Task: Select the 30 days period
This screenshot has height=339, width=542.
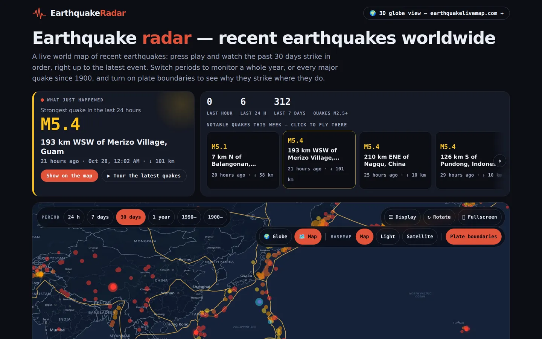Action: (x=131, y=217)
